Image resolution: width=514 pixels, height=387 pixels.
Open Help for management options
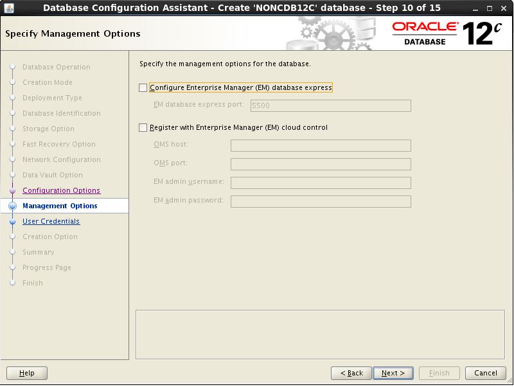pos(27,373)
